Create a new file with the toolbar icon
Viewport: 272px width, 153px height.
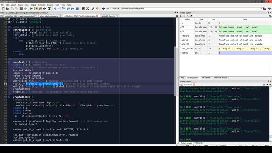[3, 8]
